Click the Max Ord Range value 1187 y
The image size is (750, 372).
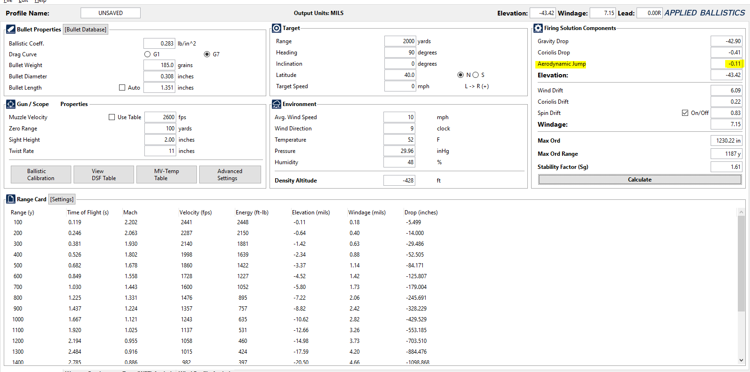(727, 154)
